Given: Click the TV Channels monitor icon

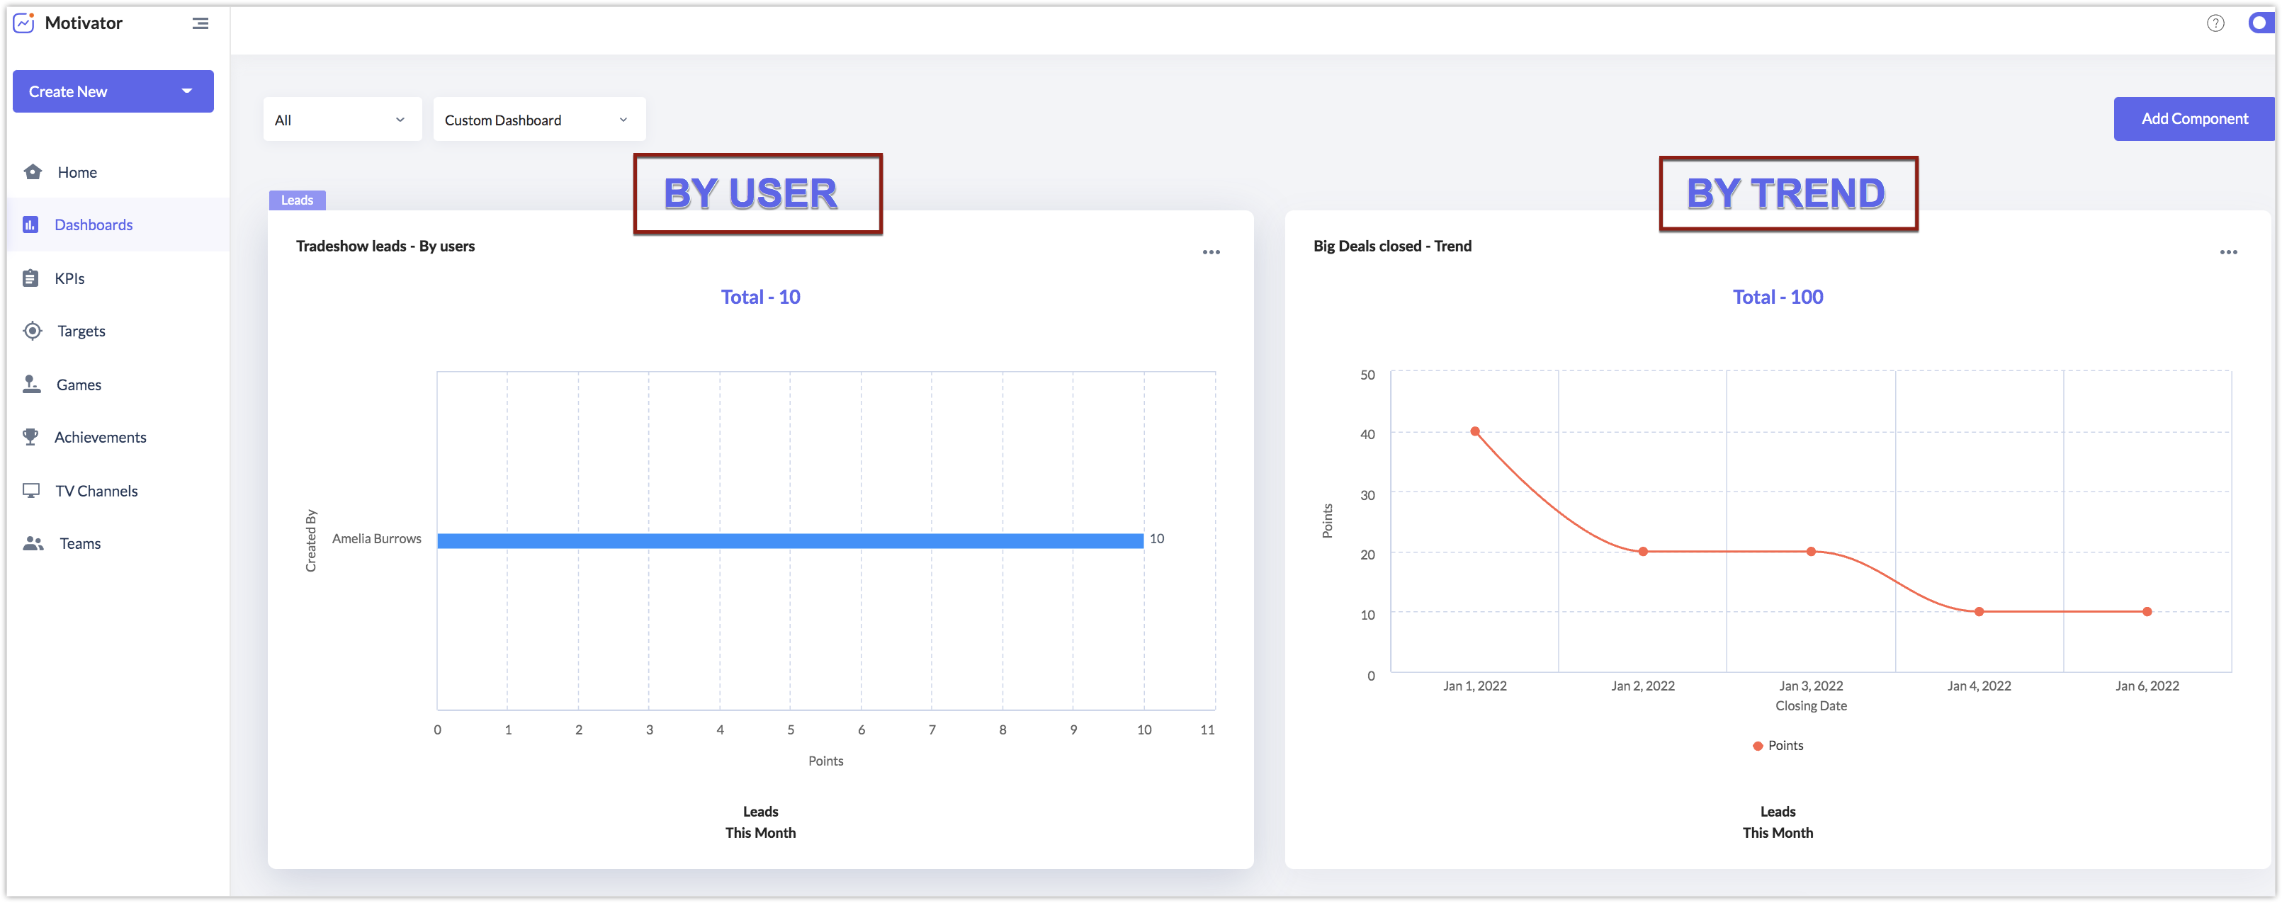Looking at the screenshot, I should click(31, 490).
